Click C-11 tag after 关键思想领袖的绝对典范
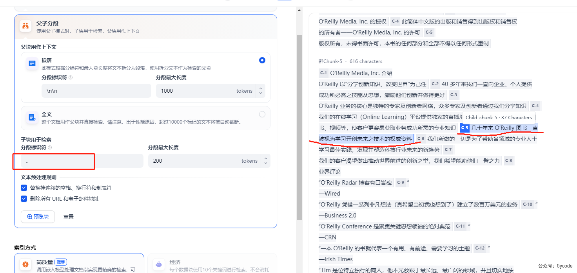The width and height of the screenshot is (577, 273). 460,226
